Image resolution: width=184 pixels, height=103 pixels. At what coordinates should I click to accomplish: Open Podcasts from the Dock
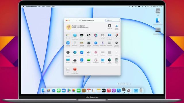(114, 90)
